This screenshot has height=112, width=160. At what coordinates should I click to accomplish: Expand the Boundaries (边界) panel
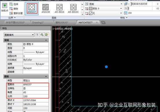pyautogui.click(x=12, y=18)
